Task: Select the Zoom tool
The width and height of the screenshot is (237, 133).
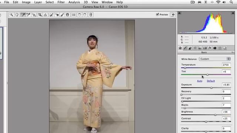Action: pyautogui.click(x=11, y=15)
